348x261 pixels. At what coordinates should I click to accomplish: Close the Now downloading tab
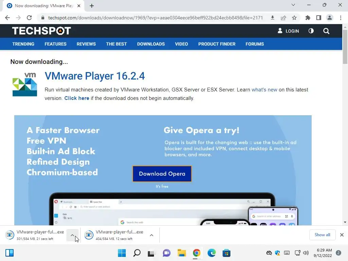[x=79, y=6]
